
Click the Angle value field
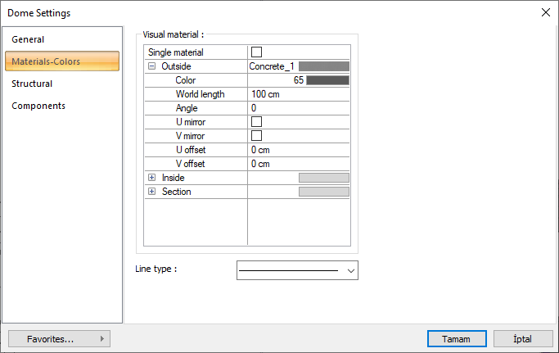coord(300,108)
